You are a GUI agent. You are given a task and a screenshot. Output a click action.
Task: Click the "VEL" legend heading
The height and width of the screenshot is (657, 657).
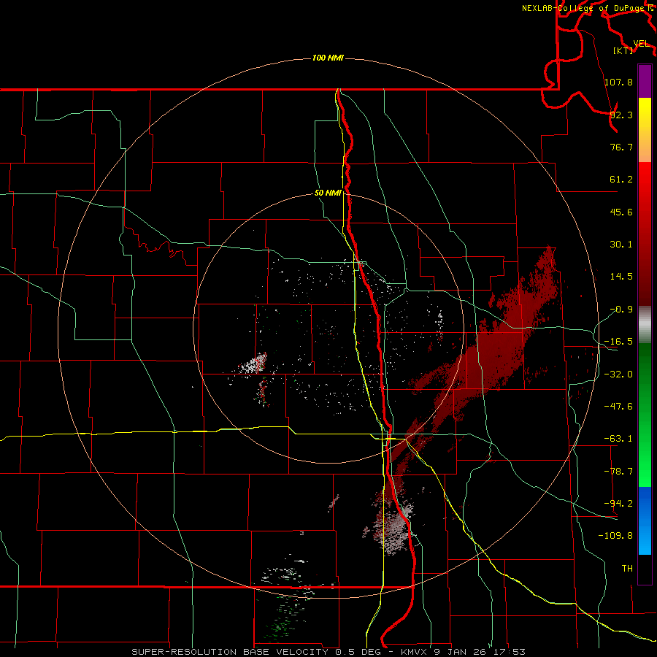coord(641,44)
